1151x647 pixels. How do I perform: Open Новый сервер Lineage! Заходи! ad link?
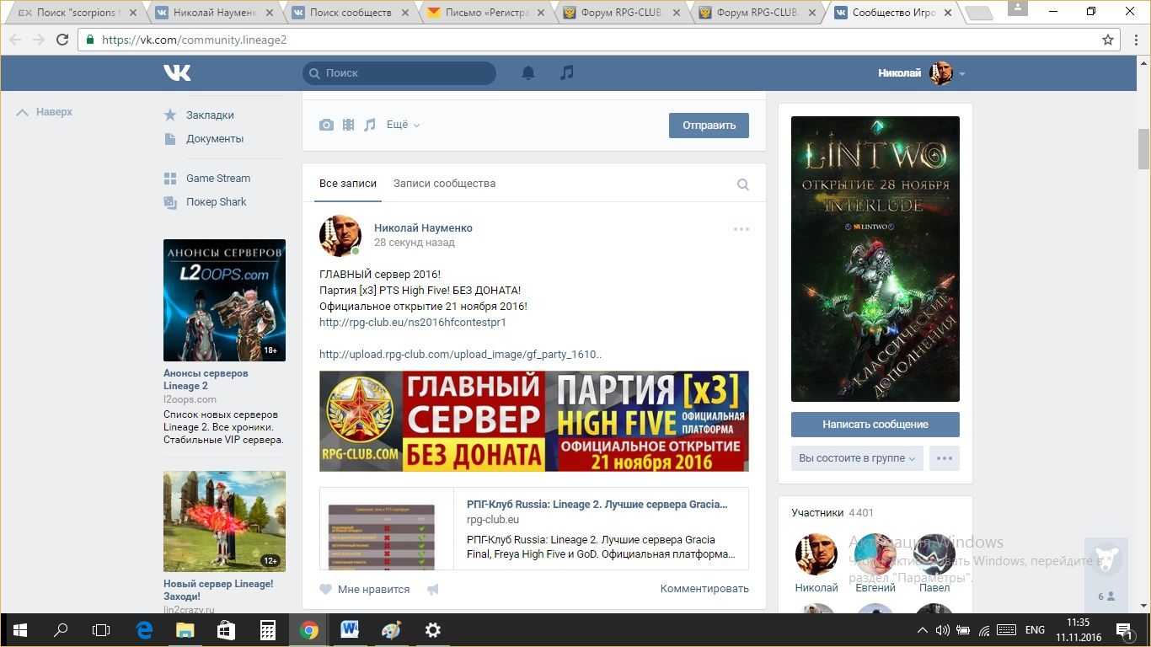pos(218,591)
